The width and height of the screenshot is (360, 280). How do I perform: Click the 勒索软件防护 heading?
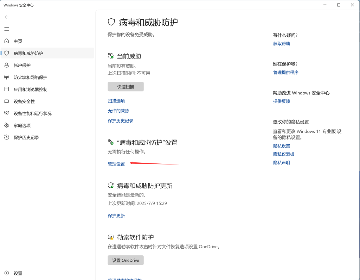135,237
